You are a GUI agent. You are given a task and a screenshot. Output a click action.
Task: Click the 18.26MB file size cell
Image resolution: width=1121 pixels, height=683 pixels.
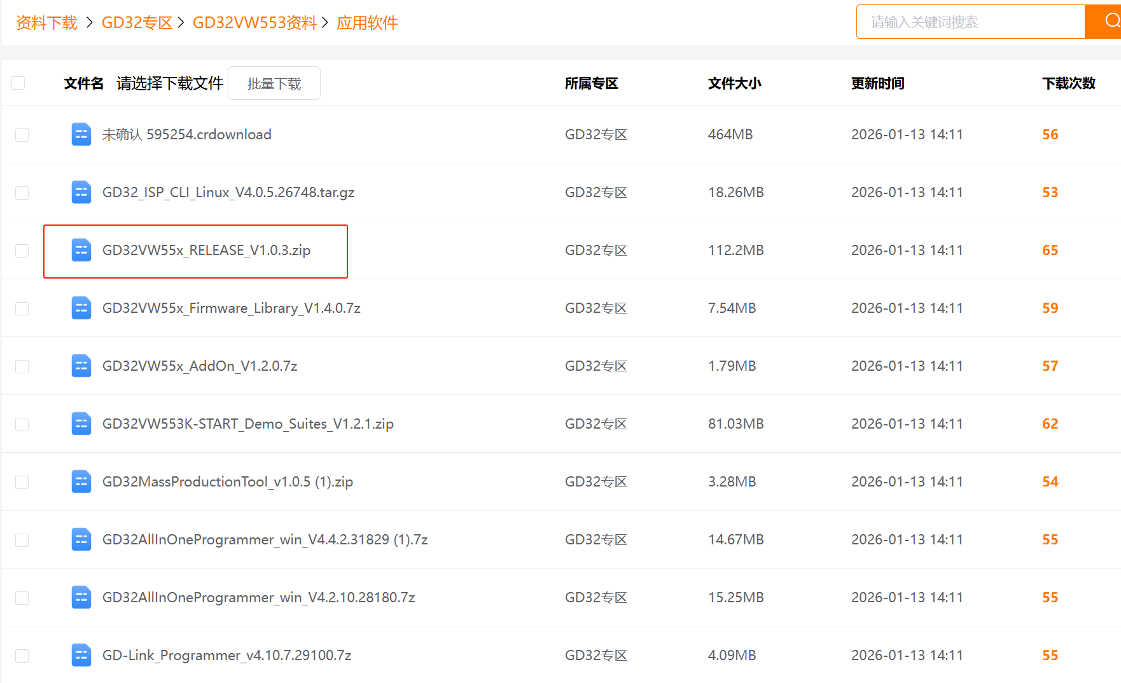(x=736, y=192)
